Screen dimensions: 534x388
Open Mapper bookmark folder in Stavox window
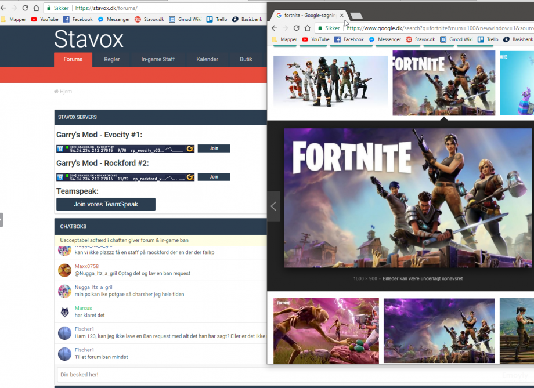[x=13, y=19]
